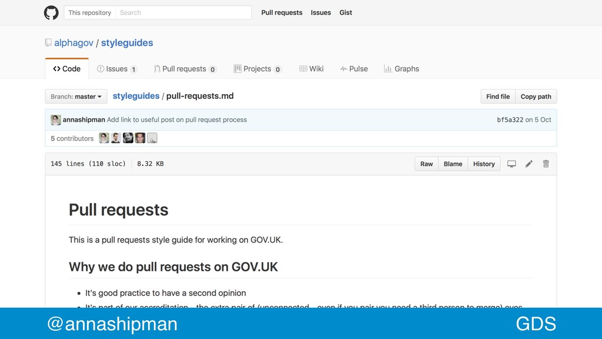The width and height of the screenshot is (602, 339).
Task: Click the second opinion bullet text
Action: [165, 293]
